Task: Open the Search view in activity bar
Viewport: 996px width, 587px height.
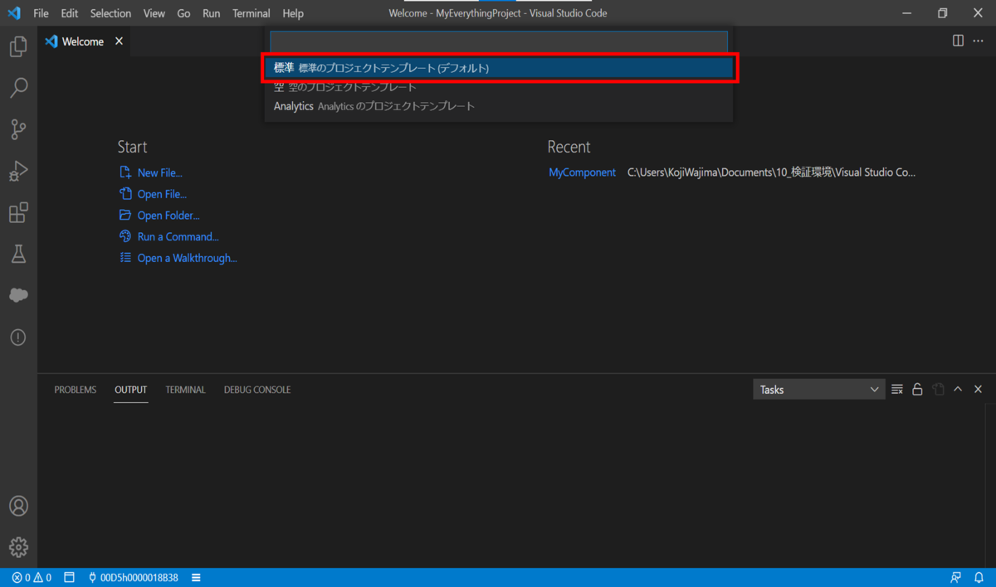Action: point(18,88)
